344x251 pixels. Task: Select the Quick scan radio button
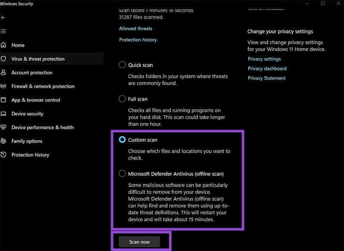tap(123, 65)
